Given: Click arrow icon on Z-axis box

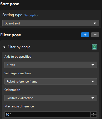Looking at the screenshot, I should coord(93,65).
